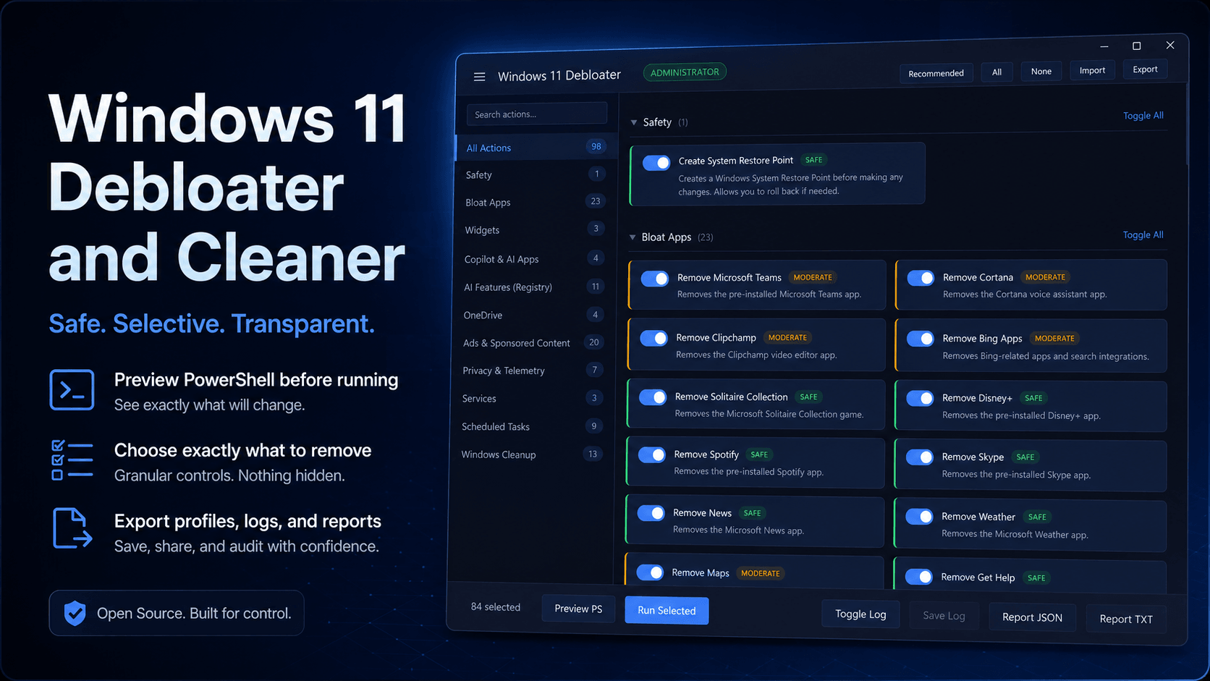Disable Remove Microsoft Teams toggle
This screenshot has width=1210, height=681.
coord(655,279)
